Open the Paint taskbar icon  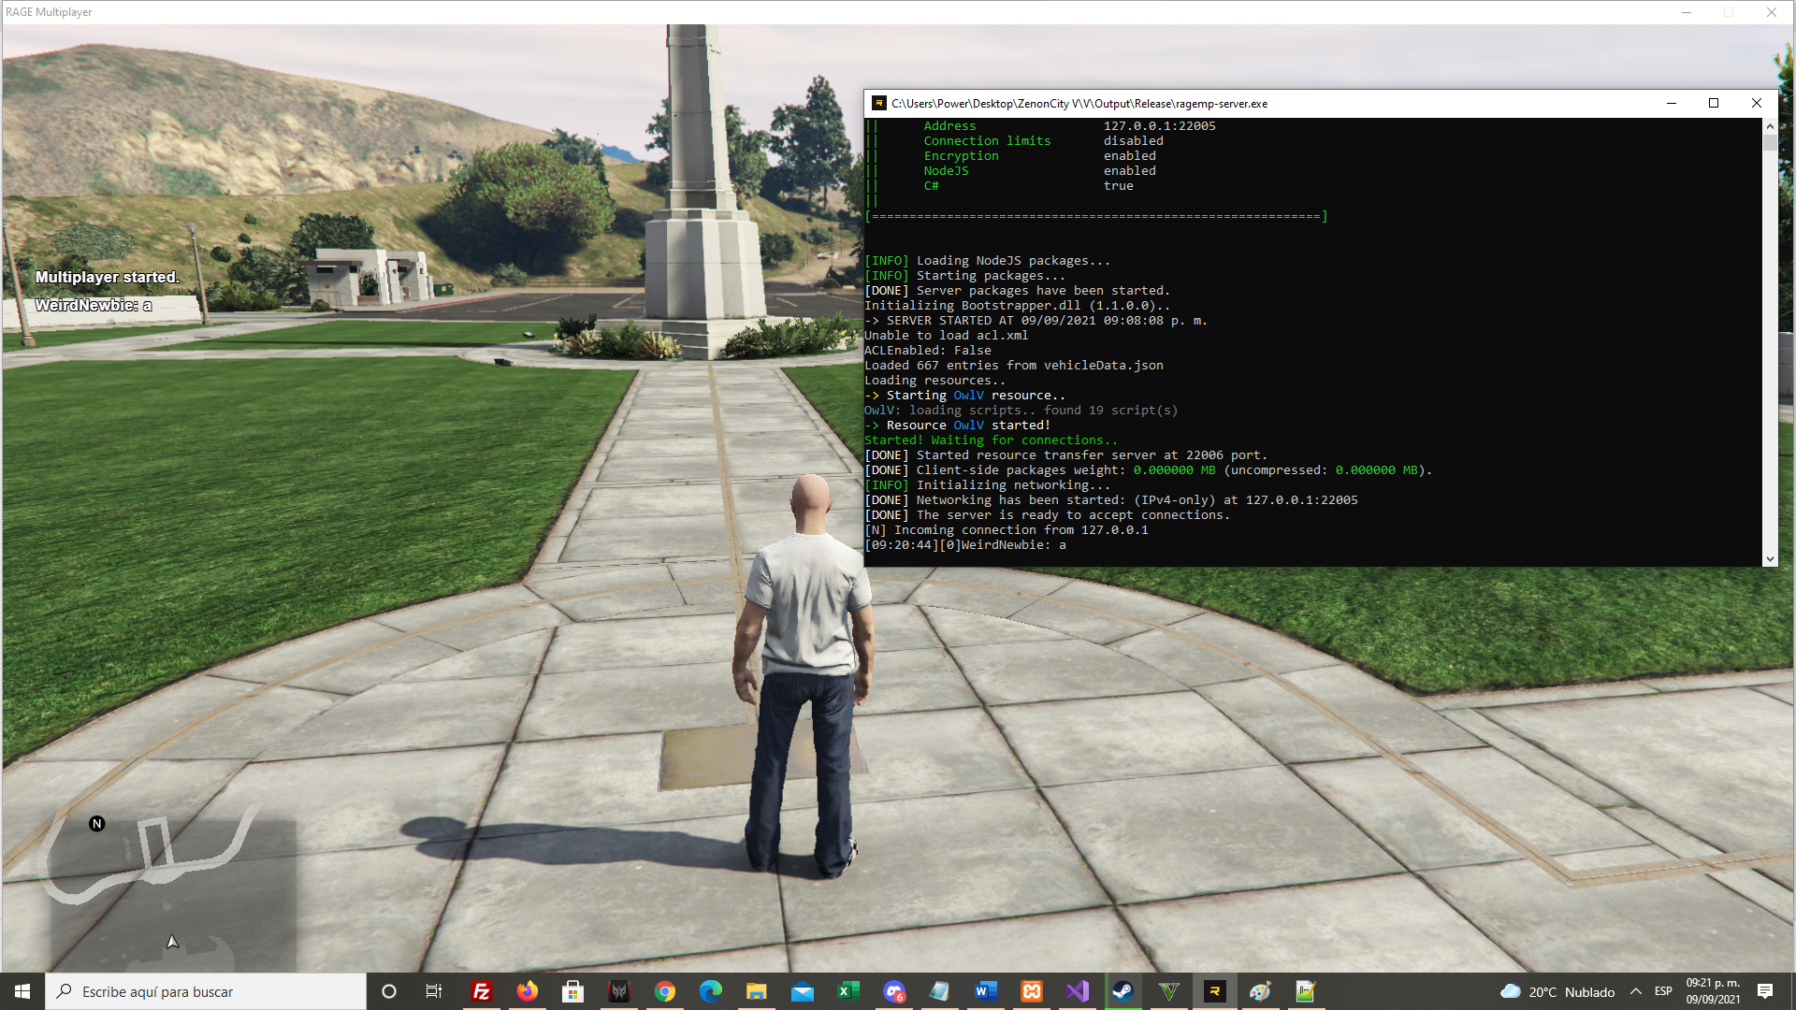click(1260, 991)
